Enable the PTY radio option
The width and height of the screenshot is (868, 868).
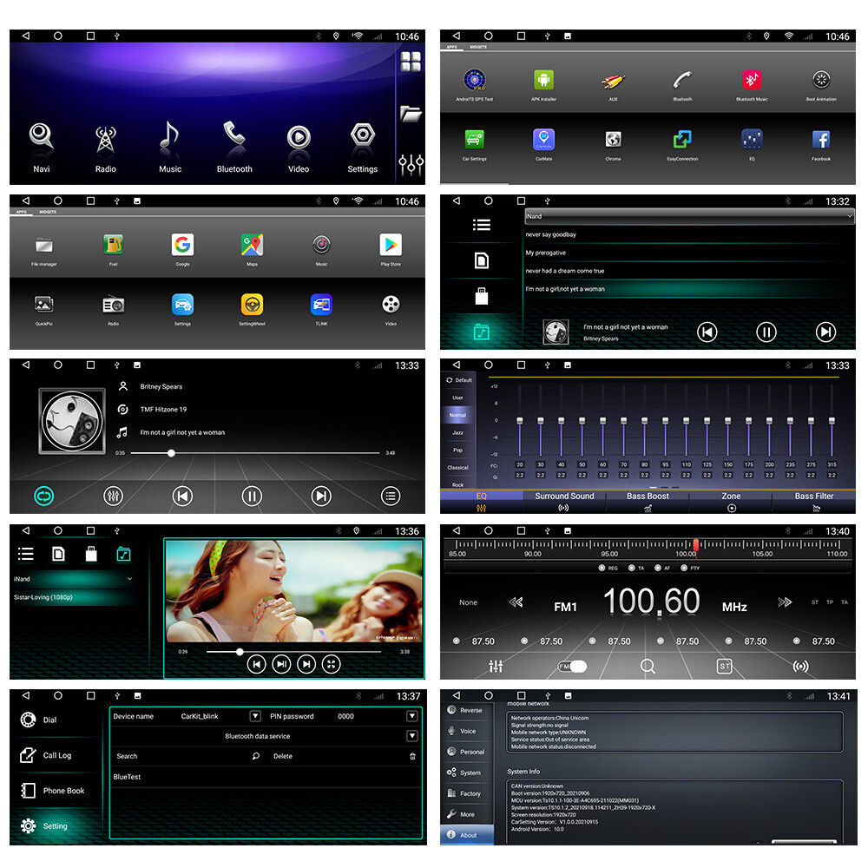pos(690,568)
